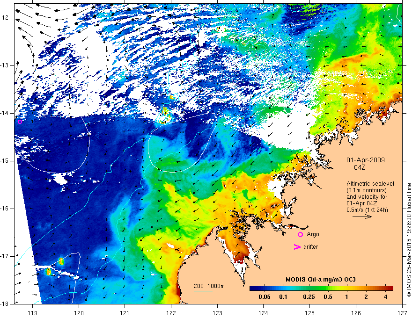Click the latitude '-15' axis label
The image size is (412, 318).
(5, 161)
